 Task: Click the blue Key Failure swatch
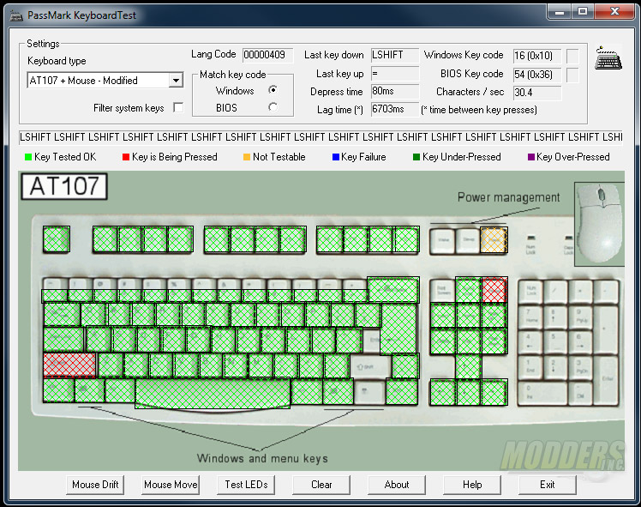pyautogui.click(x=336, y=157)
